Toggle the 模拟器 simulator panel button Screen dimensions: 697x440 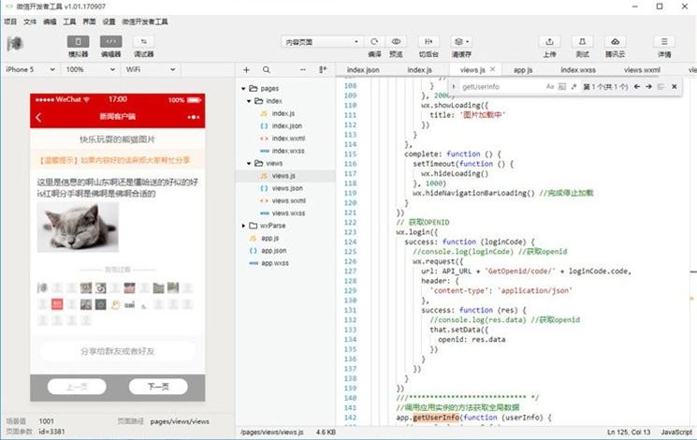coord(78,42)
